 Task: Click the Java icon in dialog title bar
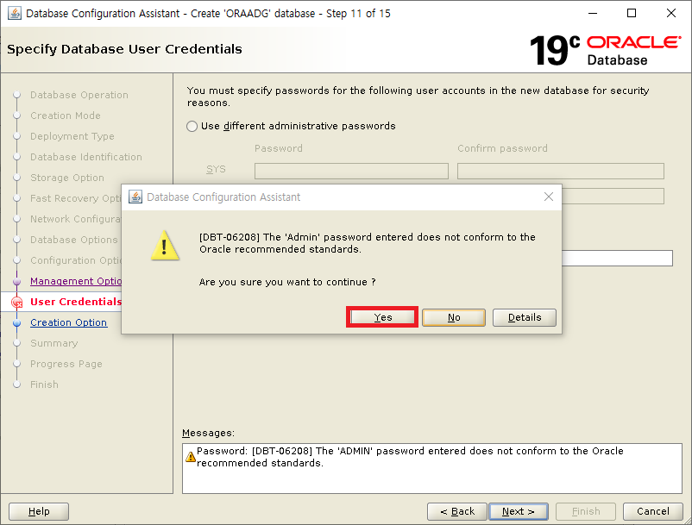(x=135, y=197)
